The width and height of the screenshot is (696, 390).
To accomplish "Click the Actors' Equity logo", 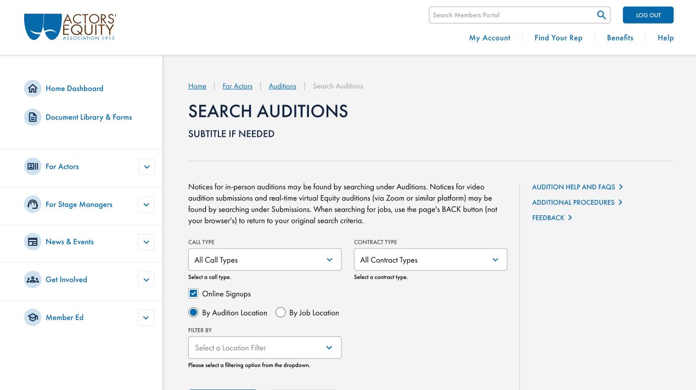I will [69, 26].
